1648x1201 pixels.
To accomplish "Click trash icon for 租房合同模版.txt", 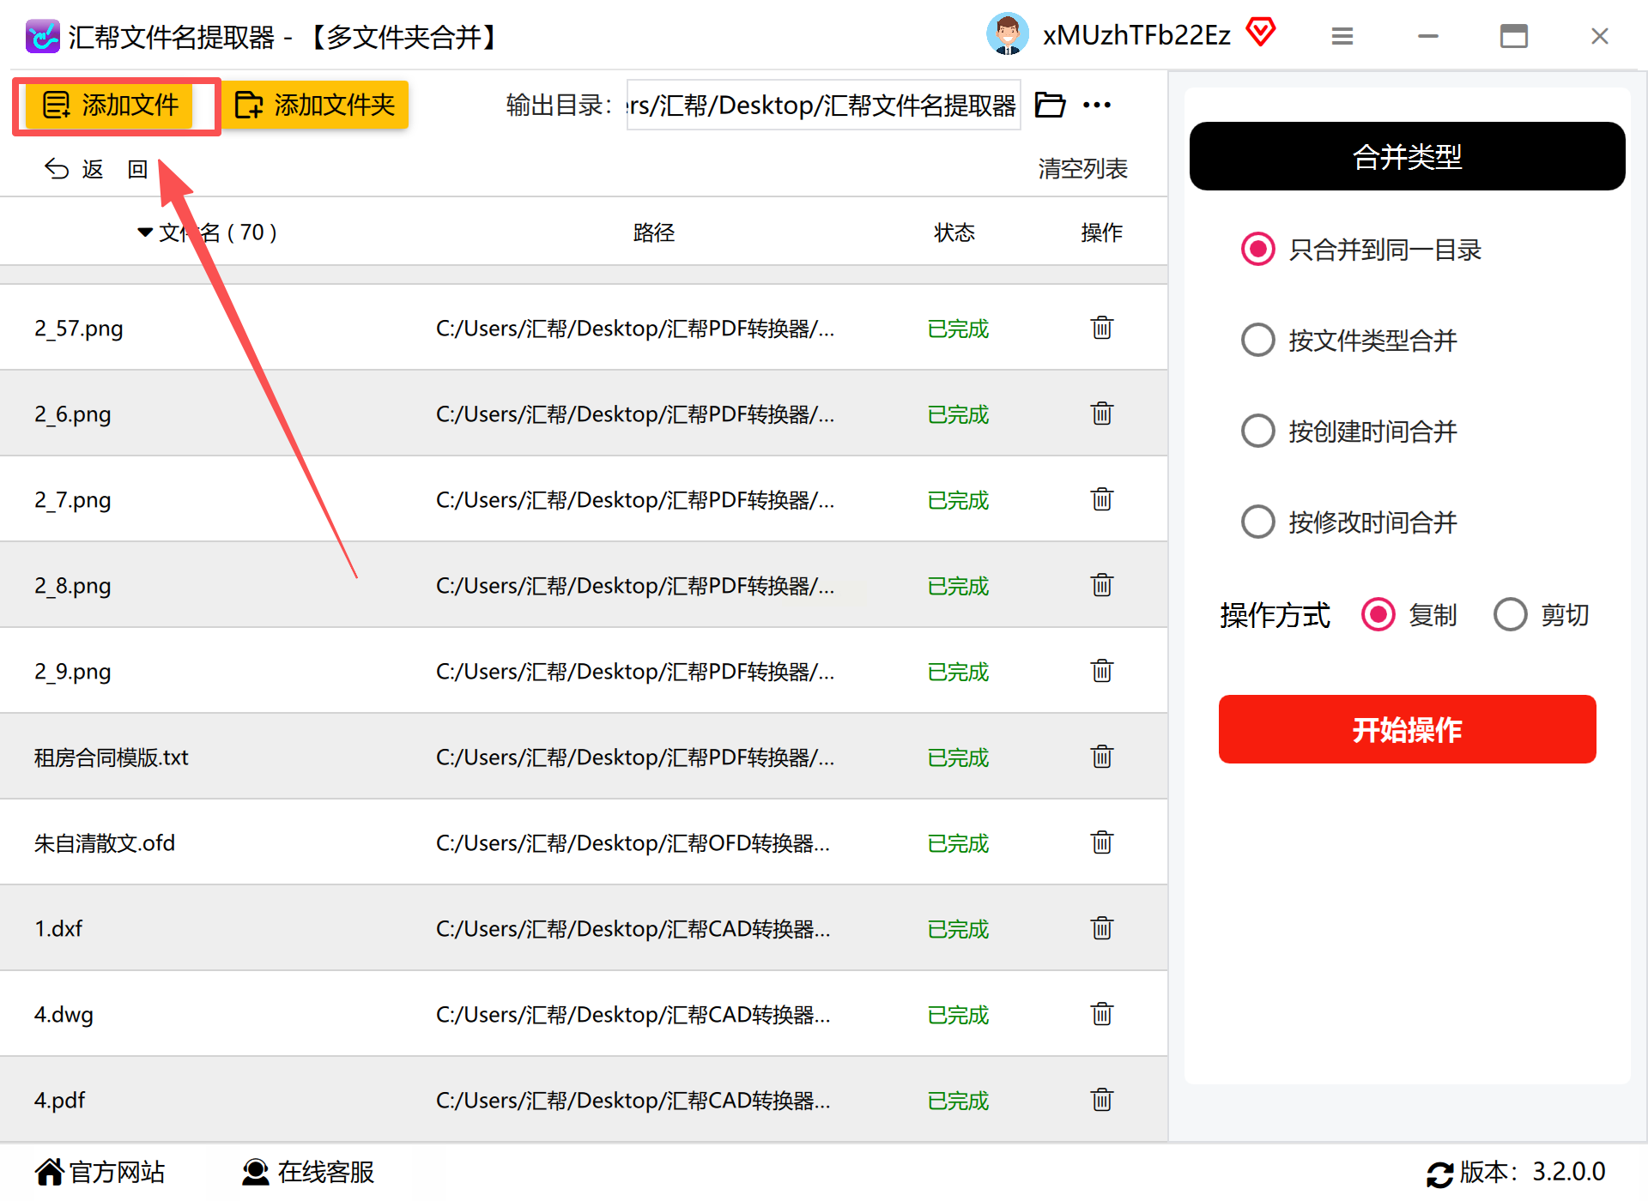I will [1101, 757].
